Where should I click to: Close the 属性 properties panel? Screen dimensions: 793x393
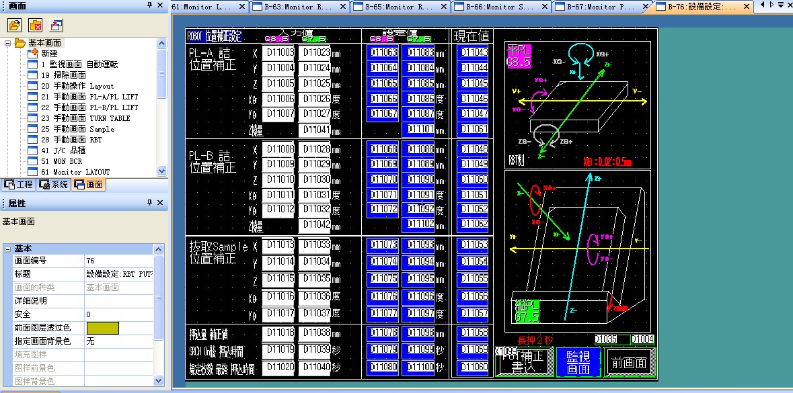(159, 203)
